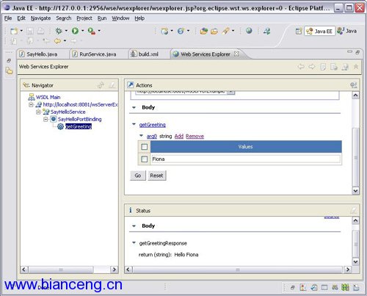Click the Print toolbar icon
The height and width of the screenshot is (296, 367).
point(40,31)
